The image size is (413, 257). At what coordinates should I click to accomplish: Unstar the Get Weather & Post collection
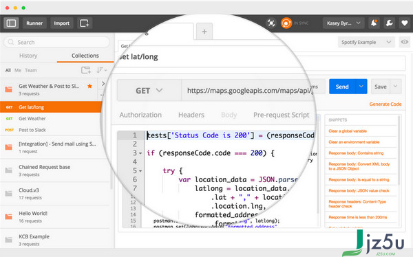(89, 86)
